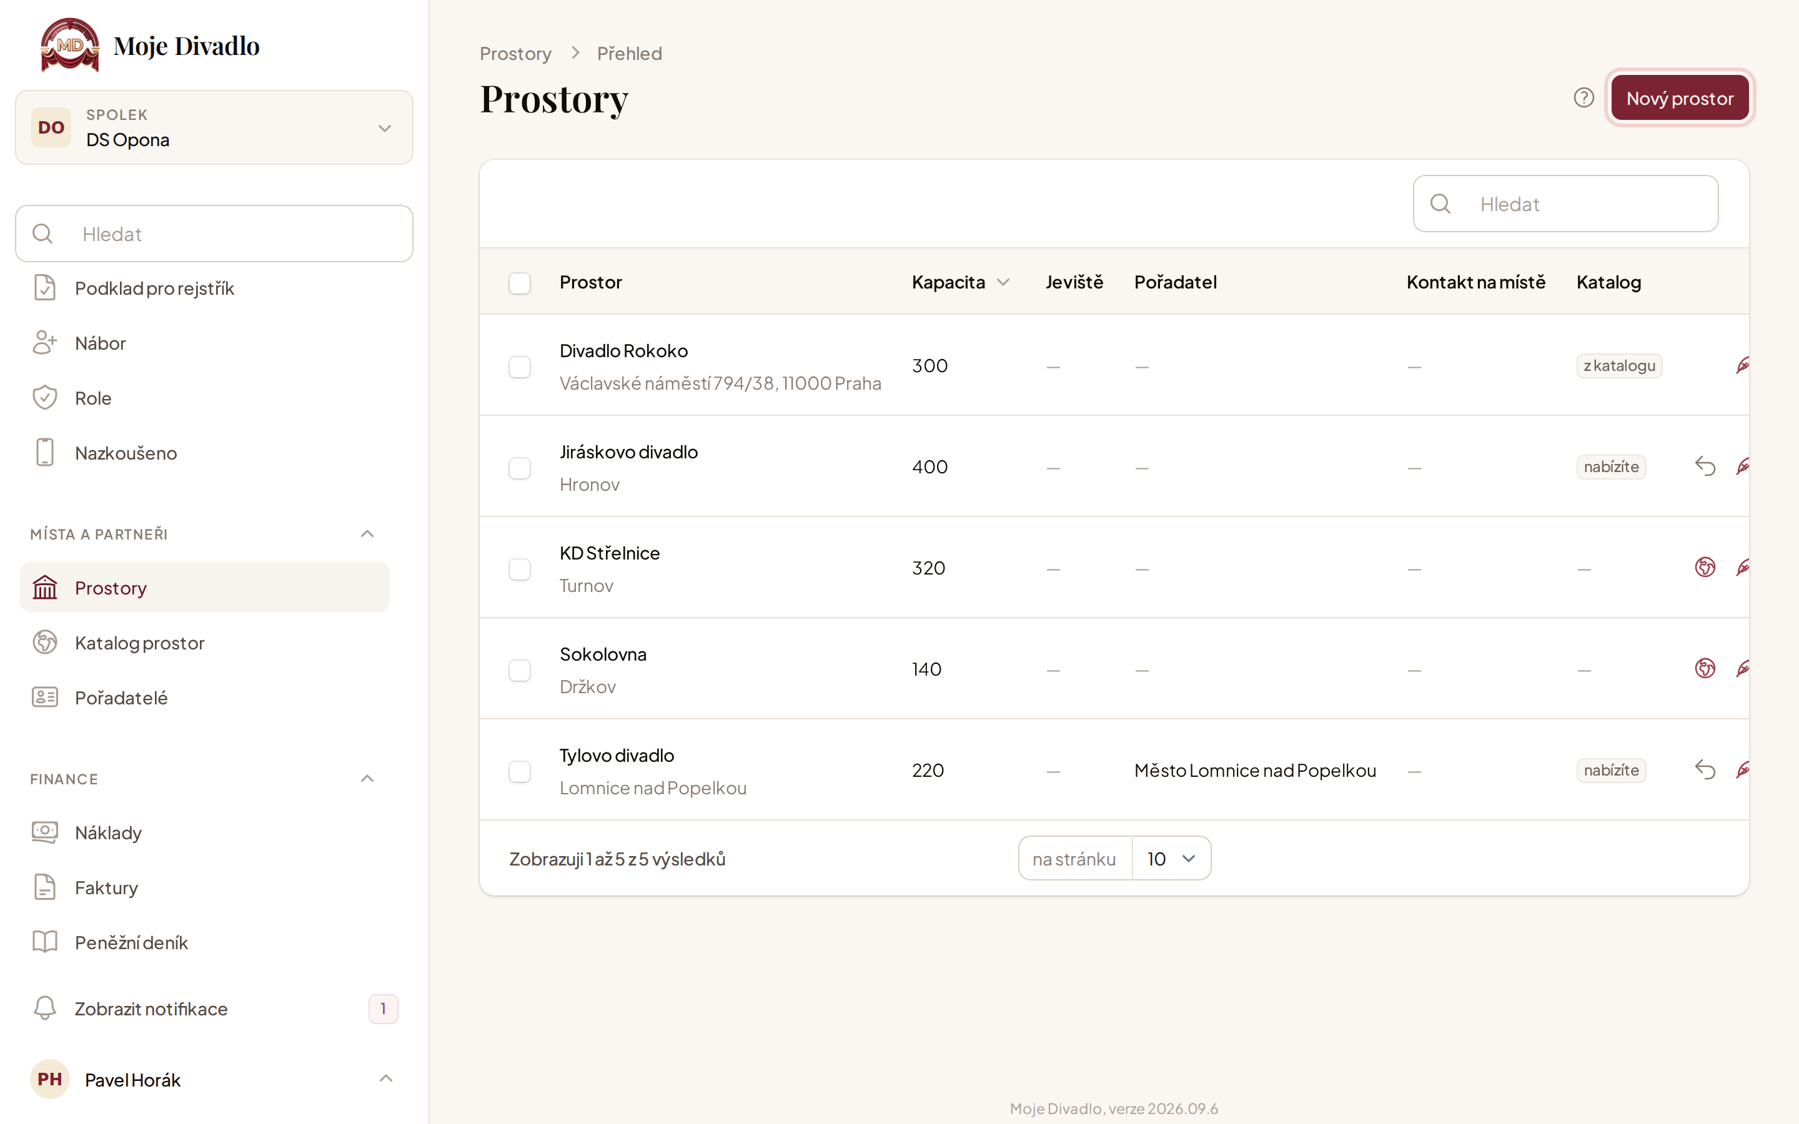Screen dimensions: 1799x1124
Task: Open the DS Opona spolek switcher
Action: [x=214, y=128]
